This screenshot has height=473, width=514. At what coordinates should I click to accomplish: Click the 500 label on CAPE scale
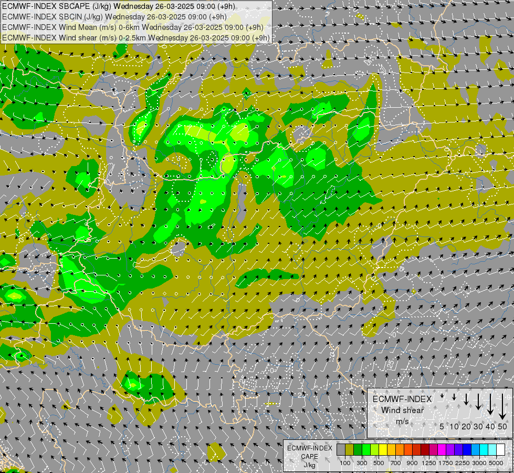(x=379, y=464)
